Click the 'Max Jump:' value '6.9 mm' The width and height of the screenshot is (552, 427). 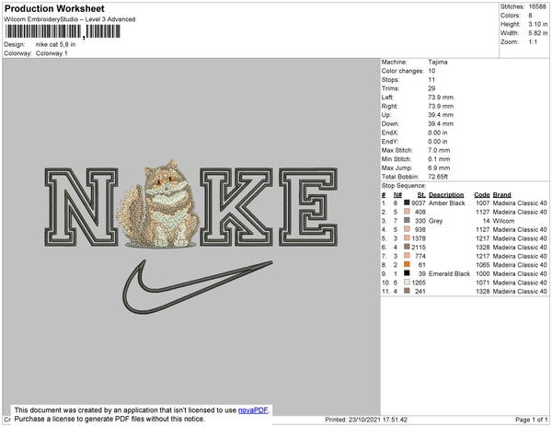click(x=439, y=167)
